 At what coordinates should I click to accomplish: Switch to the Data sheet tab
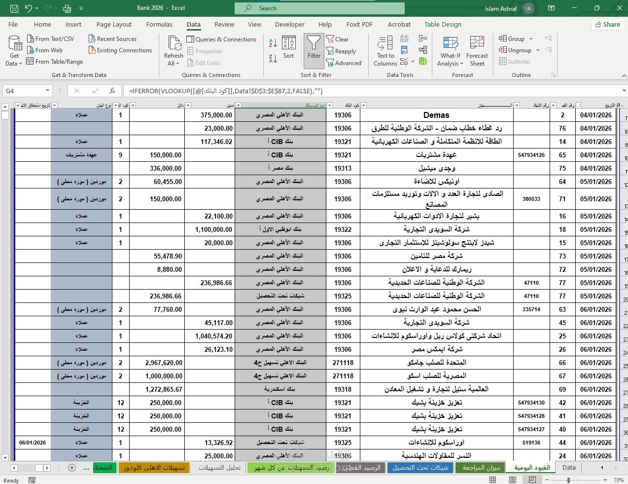569,467
